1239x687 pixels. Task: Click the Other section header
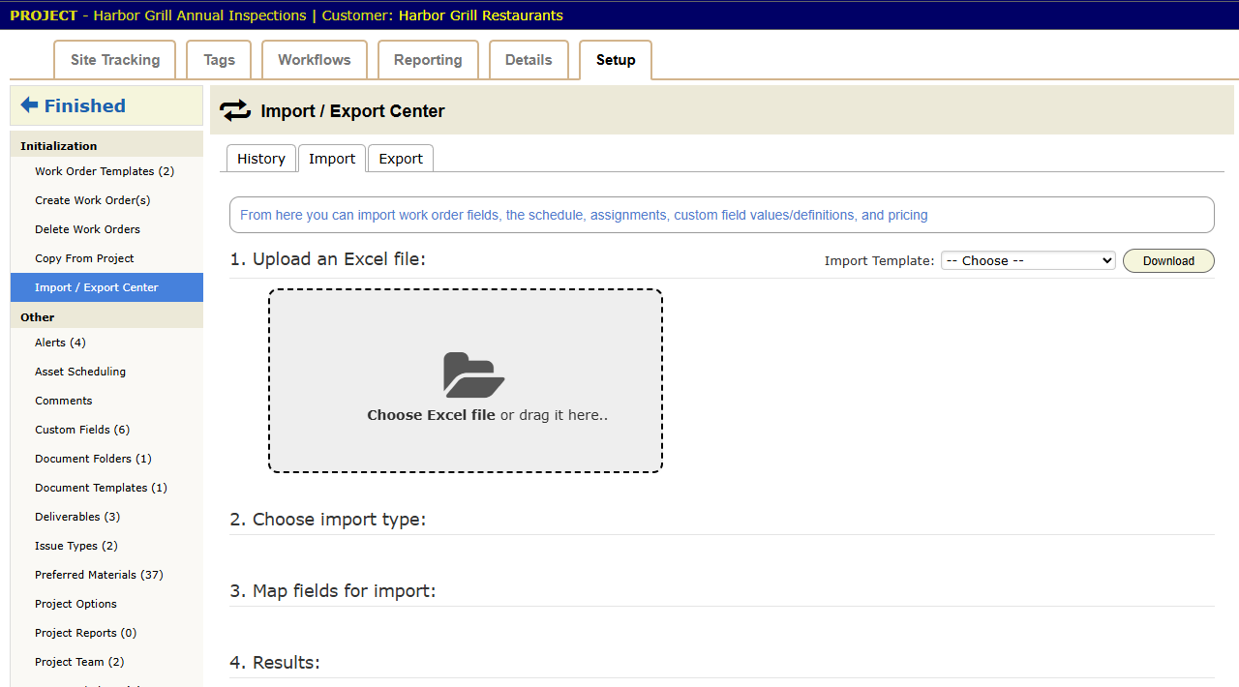(x=106, y=316)
